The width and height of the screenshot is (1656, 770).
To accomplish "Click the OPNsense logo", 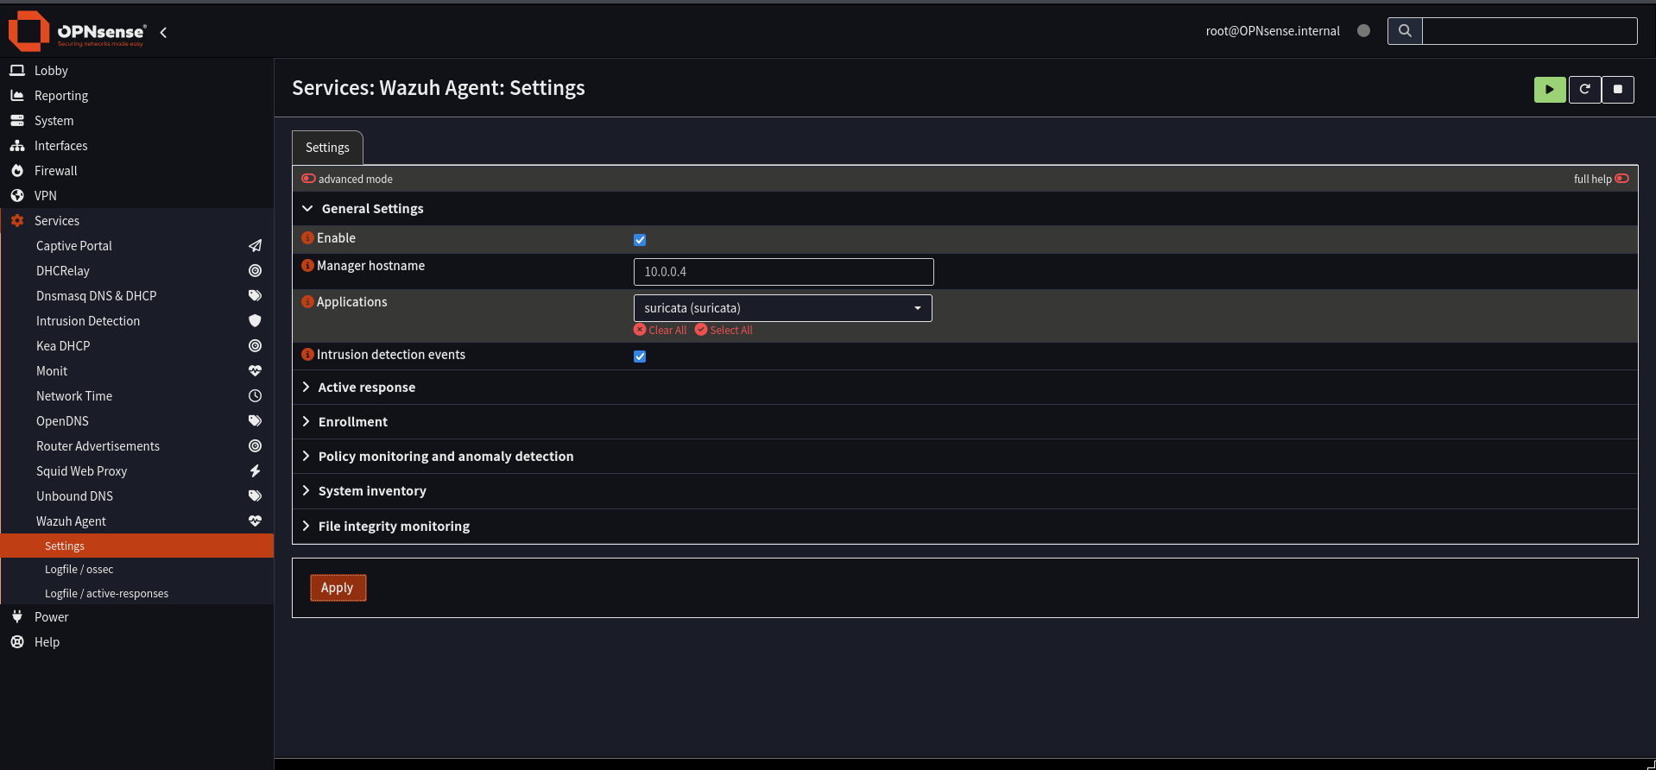I will (78, 31).
